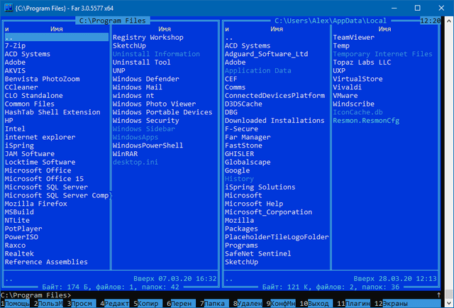The height and width of the screenshot is (308, 454).
Task: Select WinRAR folder in left panel
Action: [x=126, y=153]
